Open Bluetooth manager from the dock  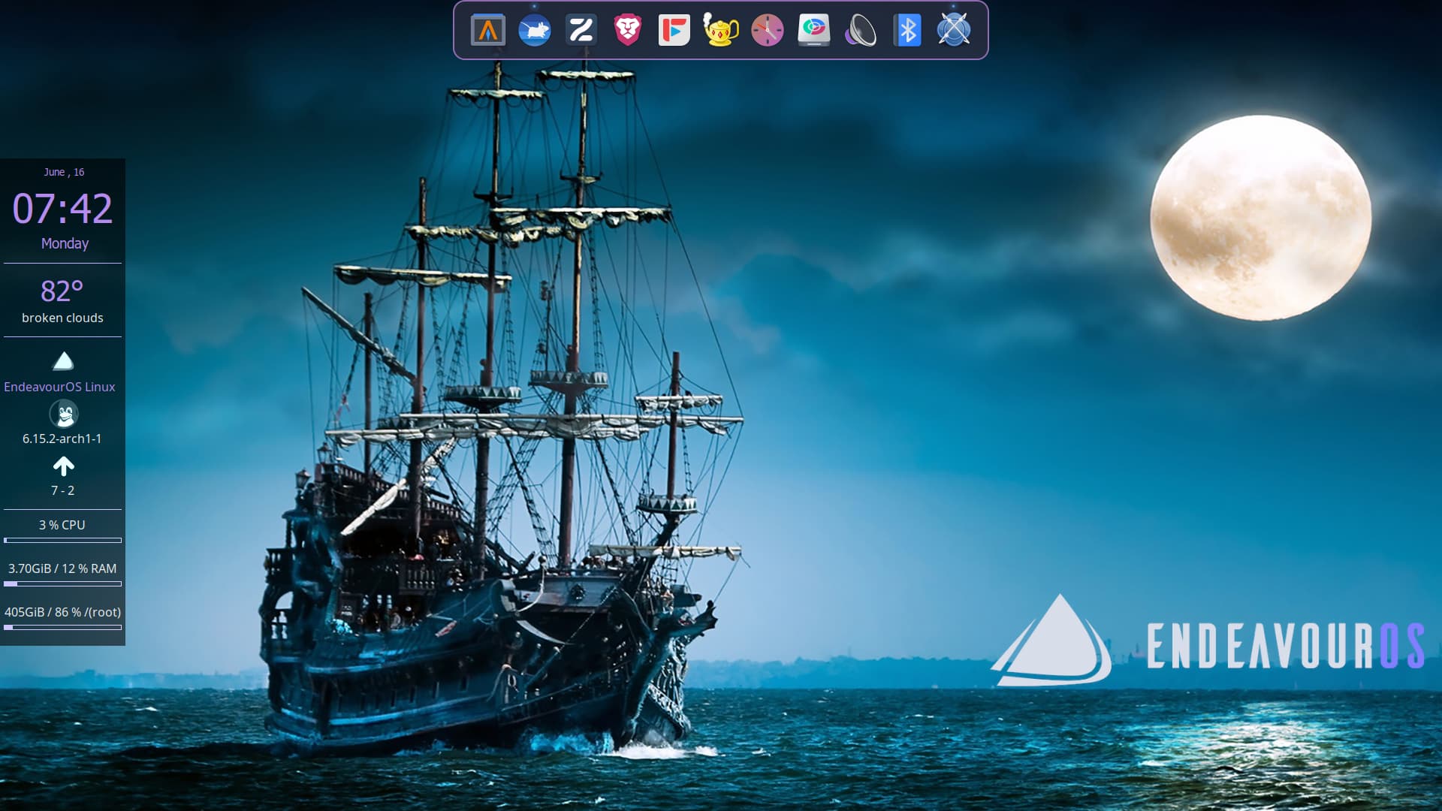coord(907,31)
